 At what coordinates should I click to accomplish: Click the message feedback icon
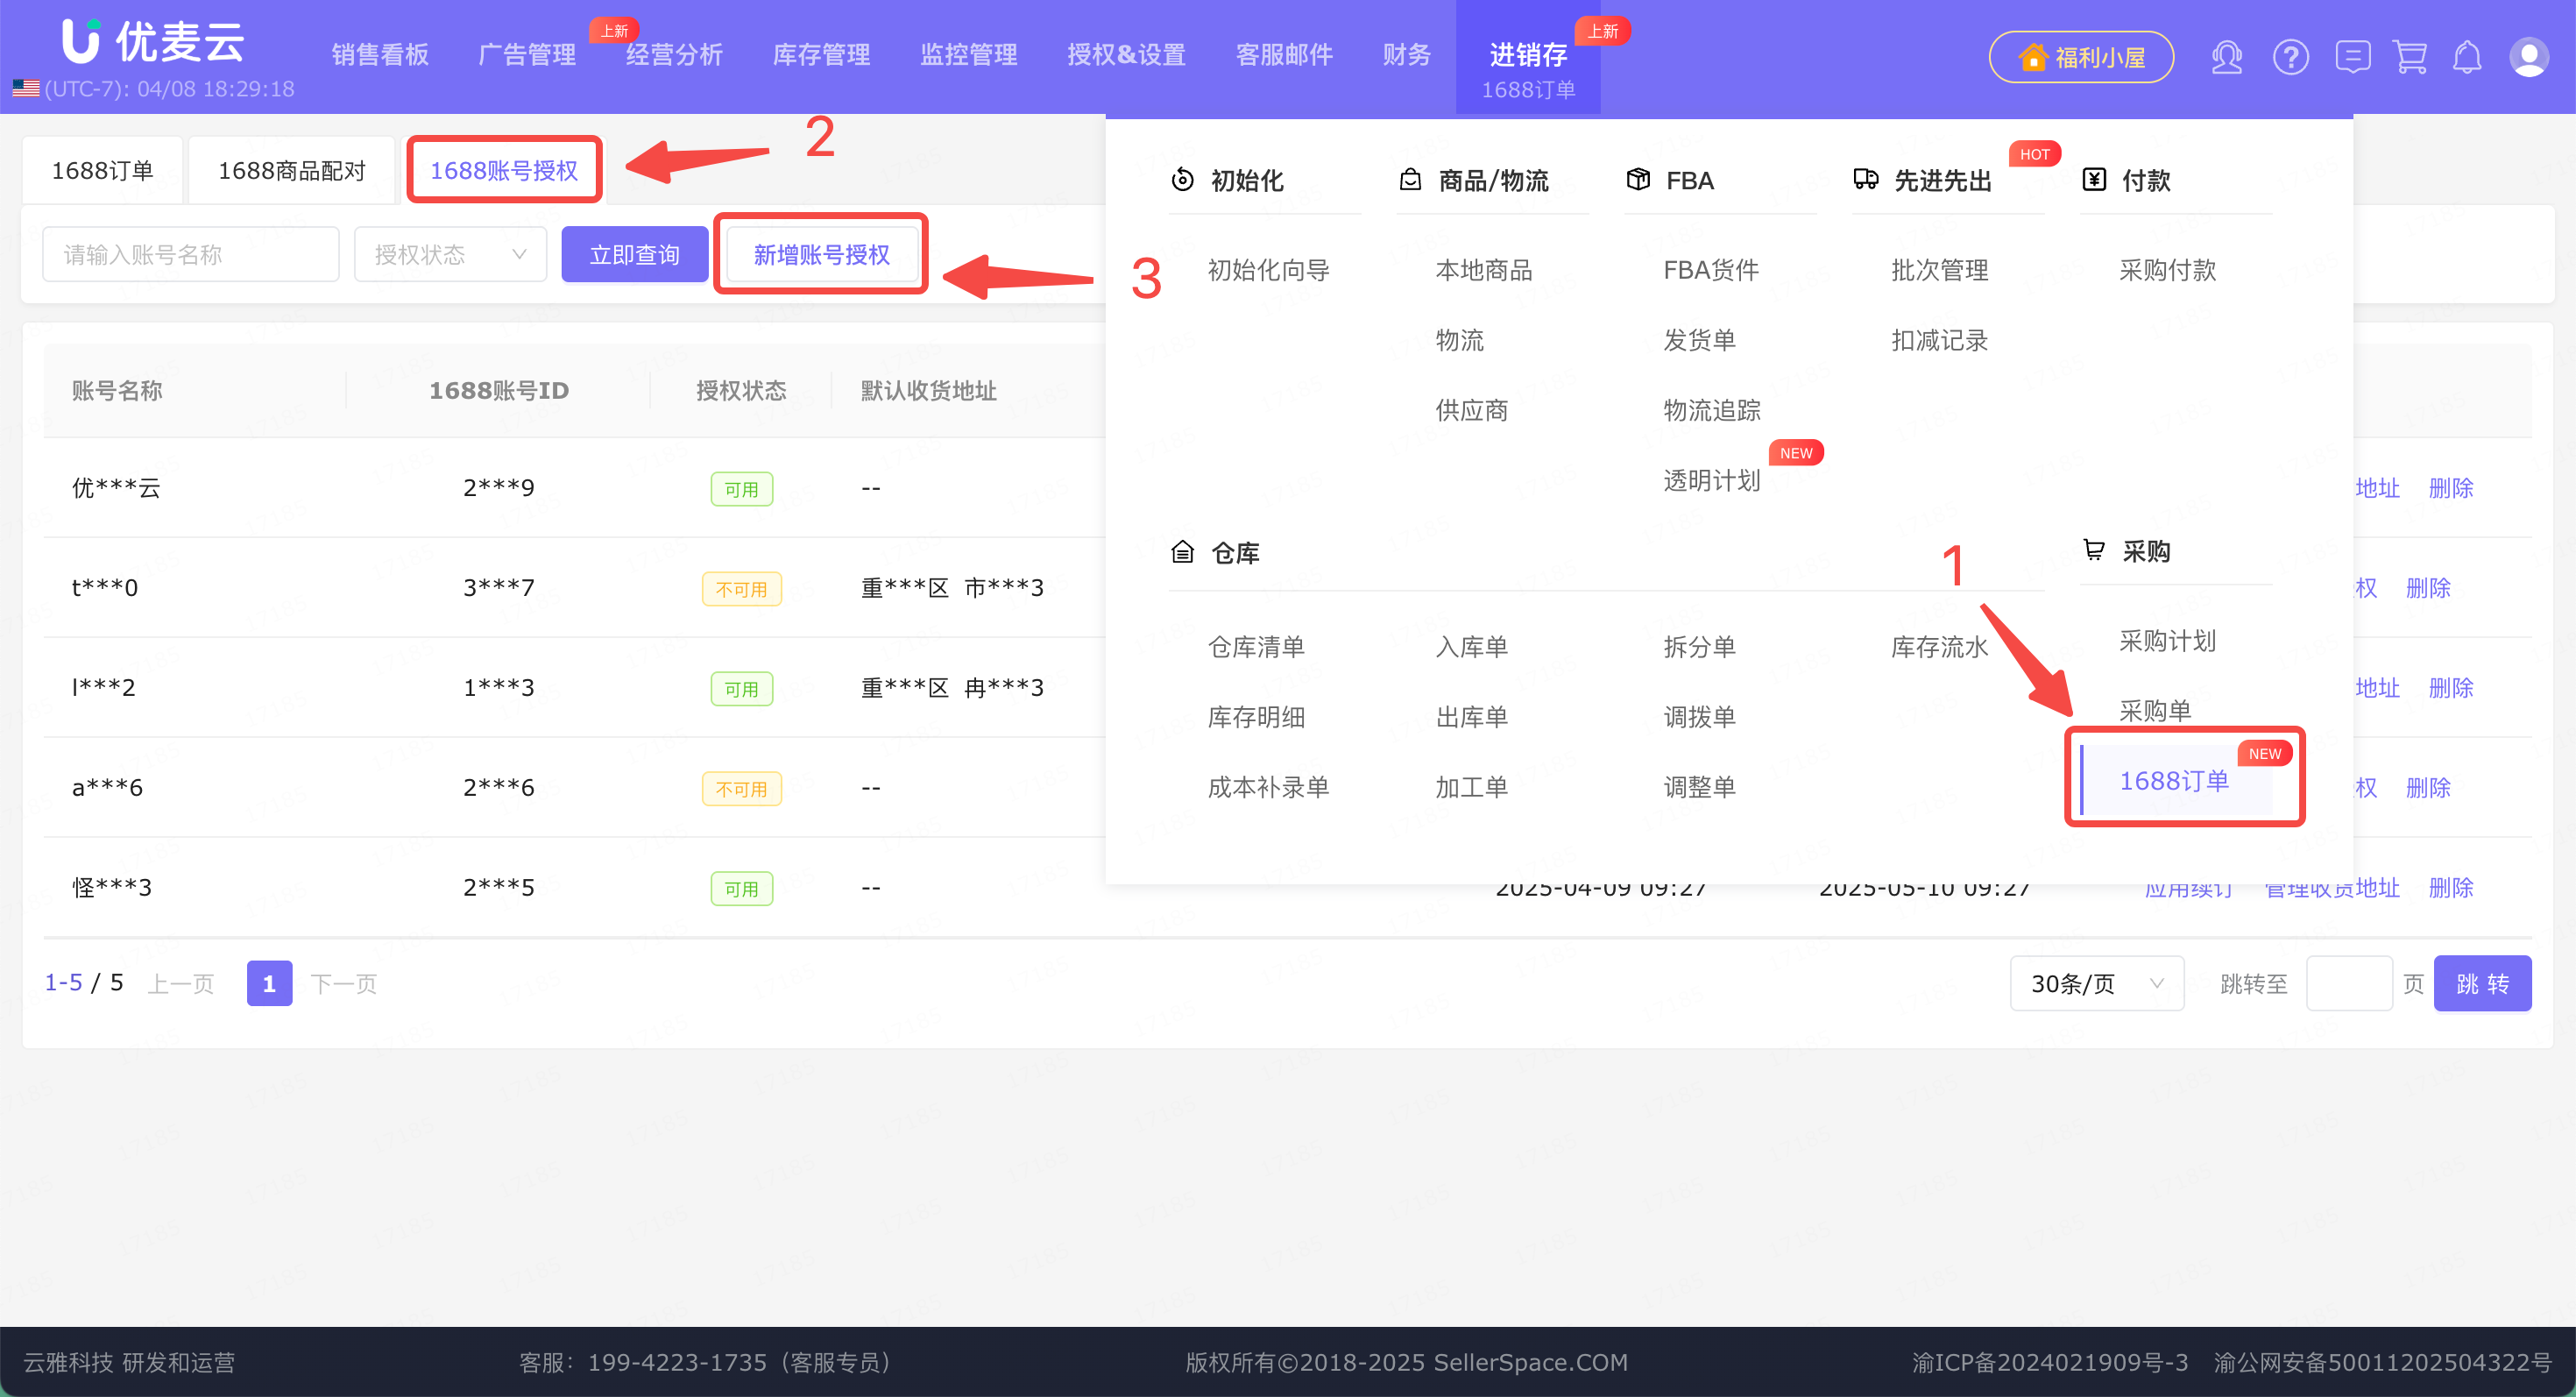pyautogui.click(x=2352, y=57)
